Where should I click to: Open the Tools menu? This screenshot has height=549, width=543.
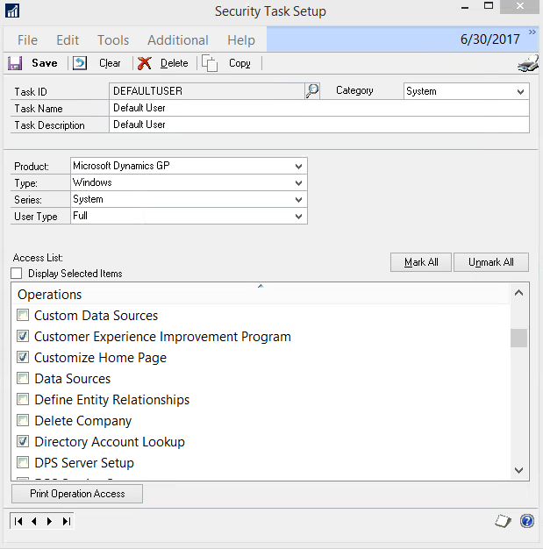coord(113,40)
